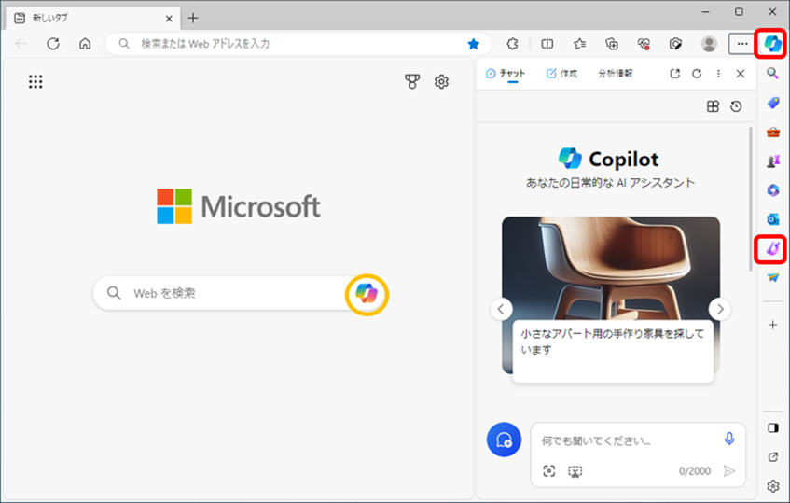Click the back navigation arrow

[x=21, y=44]
